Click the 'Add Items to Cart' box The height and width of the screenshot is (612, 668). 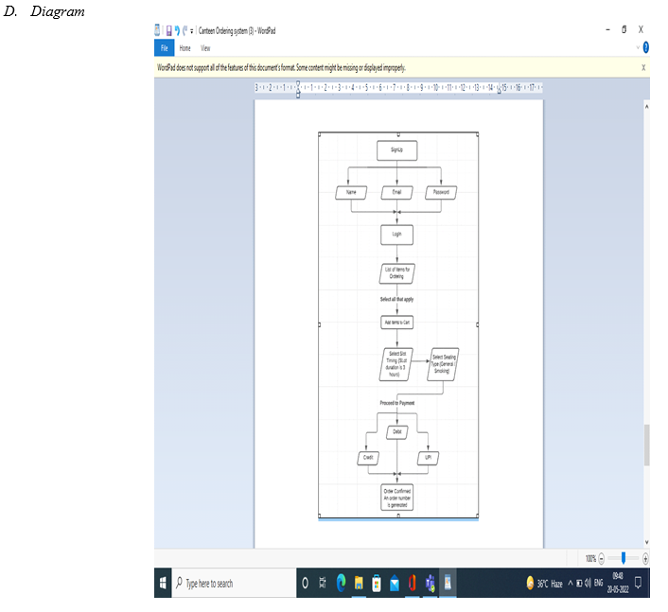coord(397,323)
